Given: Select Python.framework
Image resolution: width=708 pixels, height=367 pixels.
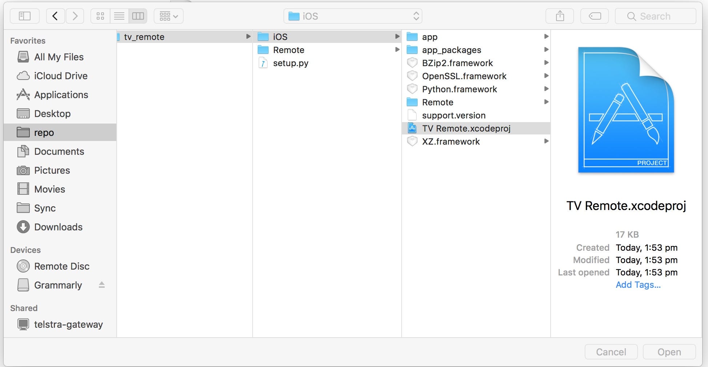Looking at the screenshot, I should (476, 89).
